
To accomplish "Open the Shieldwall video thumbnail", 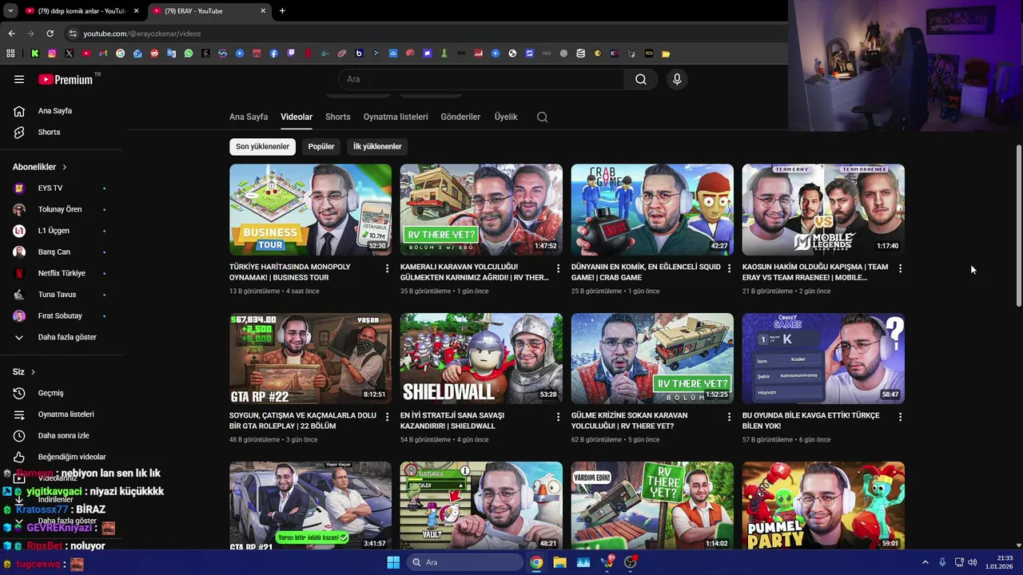I will click(481, 358).
